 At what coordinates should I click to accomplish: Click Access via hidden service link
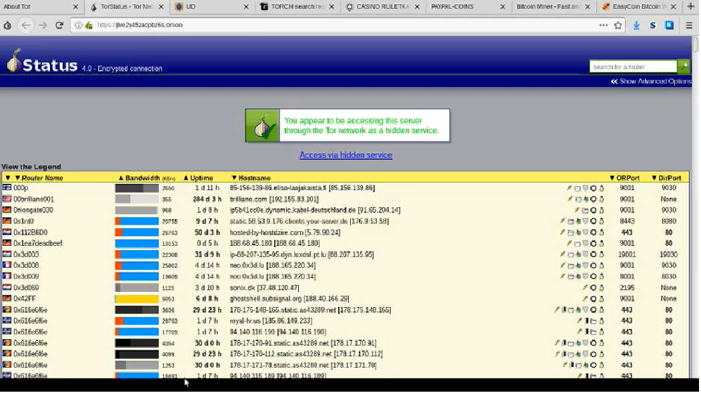click(345, 155)
